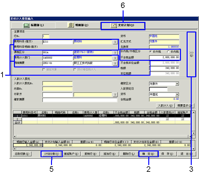This screenshot has width=199, height=174.
Task: Click the 职工工资代扣款 text field
Action: pyautogui.click(x=93, y=63)
